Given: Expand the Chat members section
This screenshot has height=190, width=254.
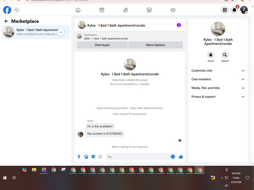Looking at the screenshot, I should coord(218,79).
